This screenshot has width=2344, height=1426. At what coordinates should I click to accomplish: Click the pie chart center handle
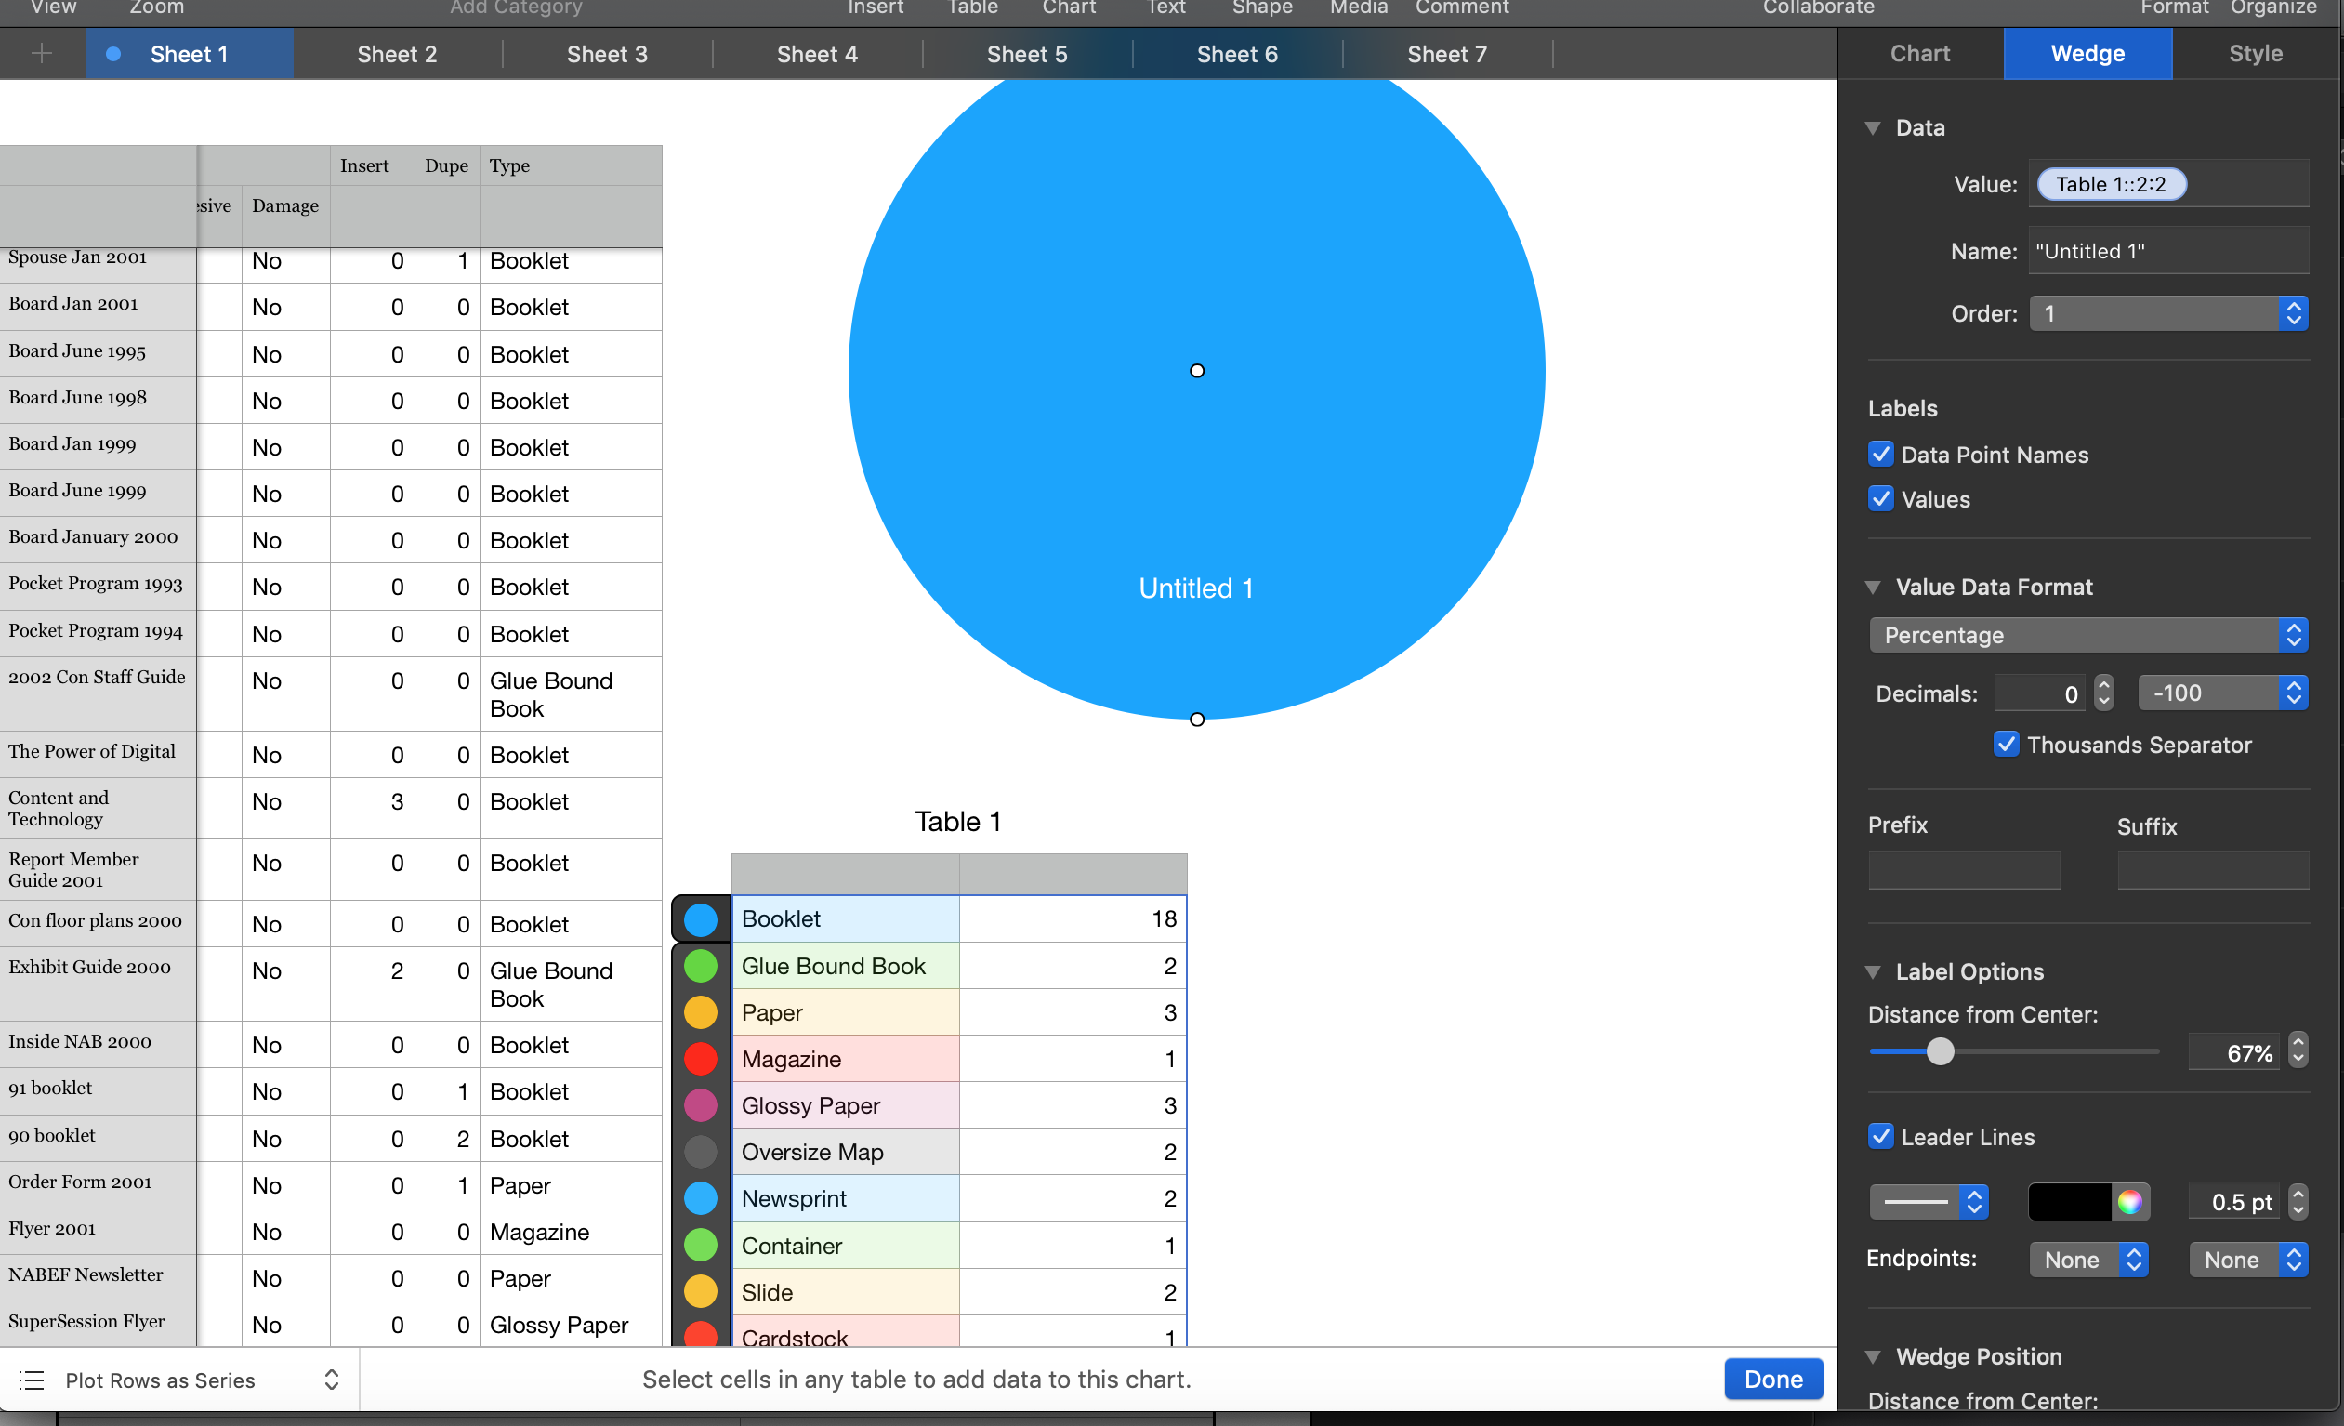tap(1197, 371)
